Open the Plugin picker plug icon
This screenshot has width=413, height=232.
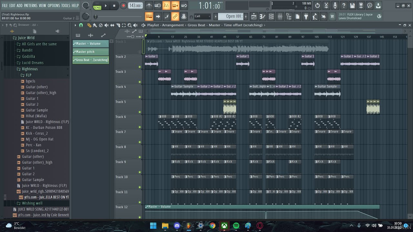click(306, 16)
